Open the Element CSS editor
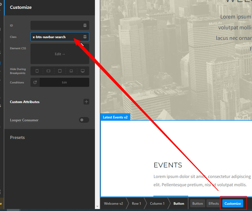252x211 pixels. pos(60,54)
